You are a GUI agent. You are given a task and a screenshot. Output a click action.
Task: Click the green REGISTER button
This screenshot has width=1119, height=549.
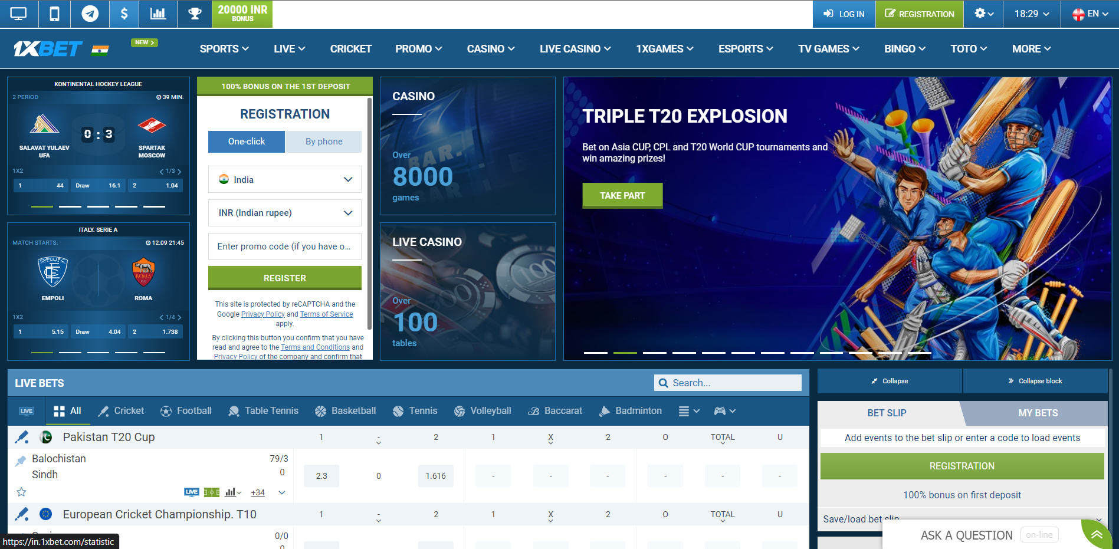[x=284, y=278]
